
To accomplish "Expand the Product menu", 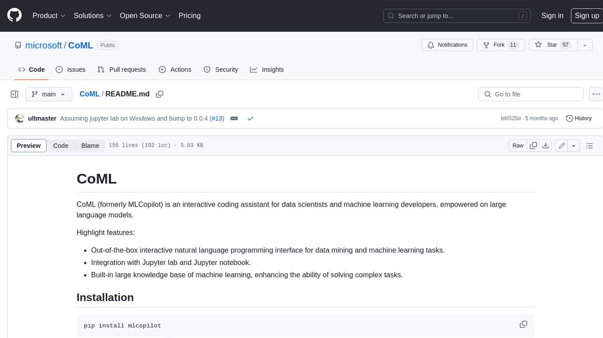I will click(x=49, y=15).
